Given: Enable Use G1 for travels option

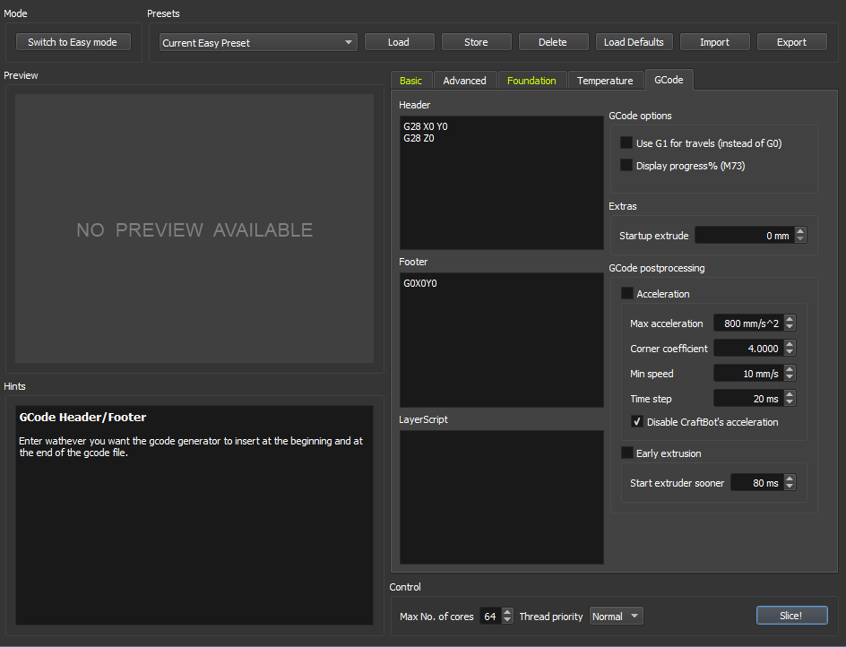Looking at the screenshot, I should [626, 142].
